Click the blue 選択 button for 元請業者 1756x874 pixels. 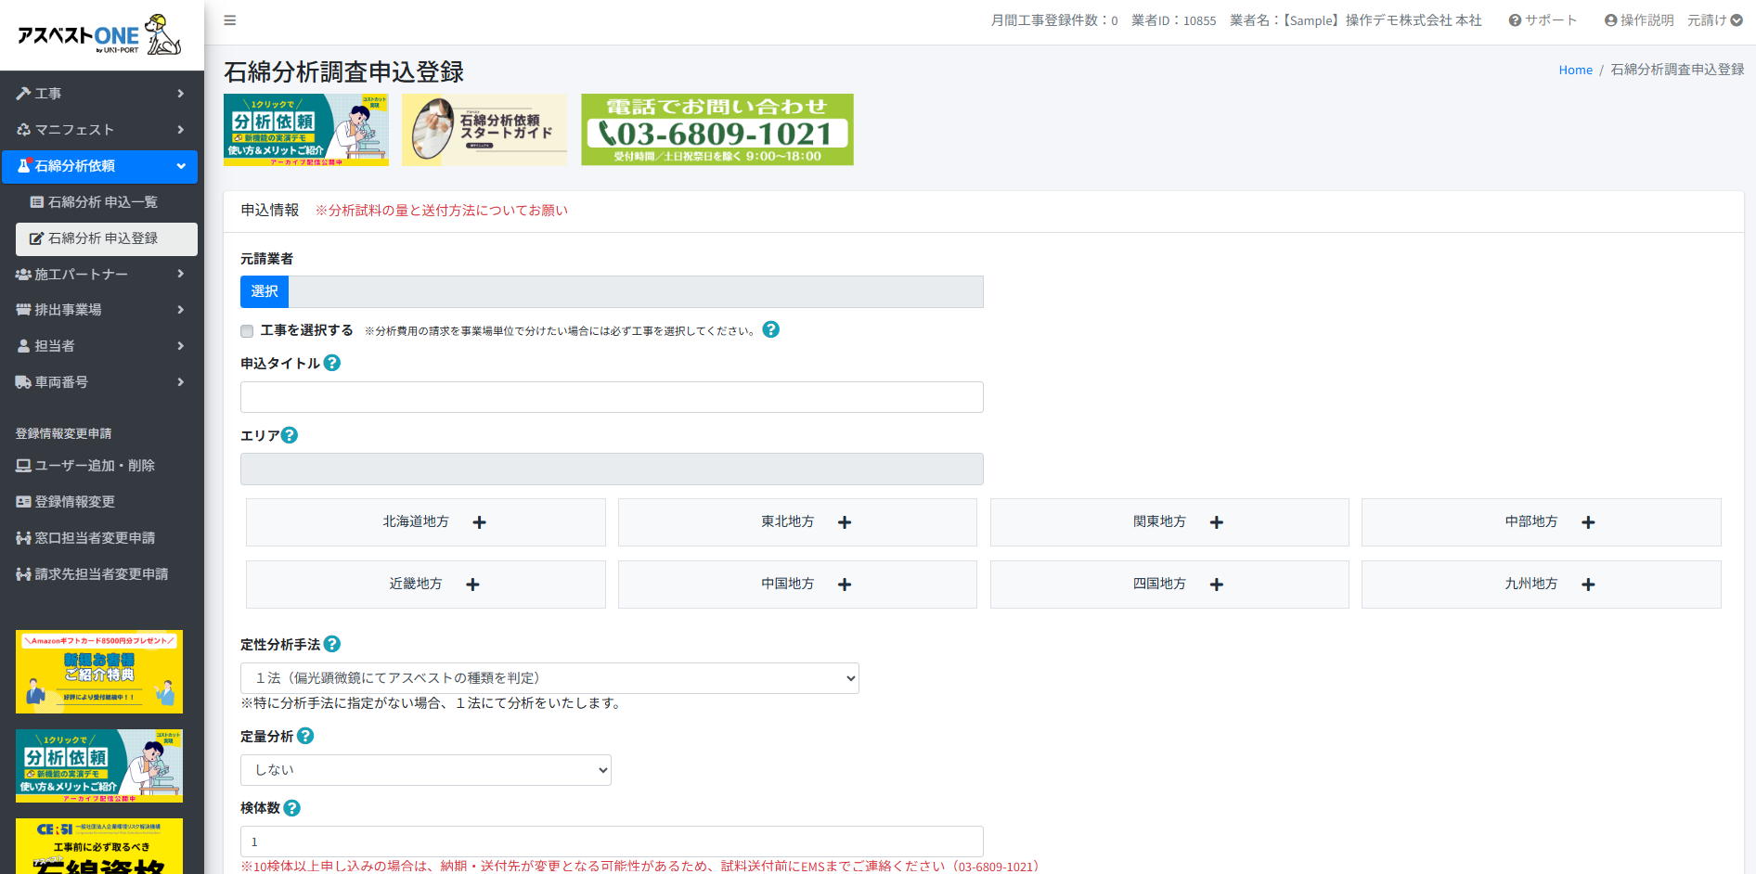pos(265,291)
